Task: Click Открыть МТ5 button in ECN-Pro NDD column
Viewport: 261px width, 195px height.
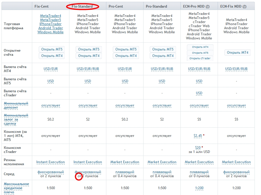Action: tap(200, 53)
